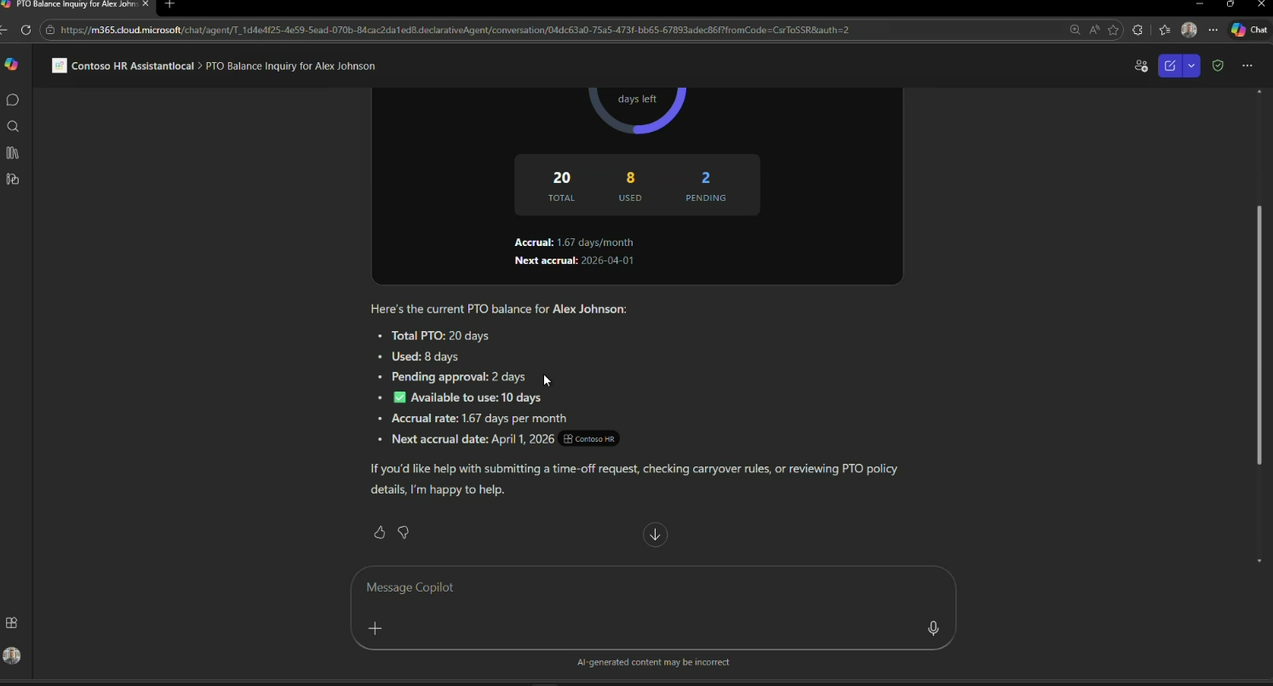
Task: Click the green shield protection icon
Action: [x=1218, y=66]
